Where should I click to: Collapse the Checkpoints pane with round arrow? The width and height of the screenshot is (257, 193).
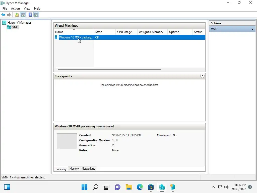coord(202,76)
